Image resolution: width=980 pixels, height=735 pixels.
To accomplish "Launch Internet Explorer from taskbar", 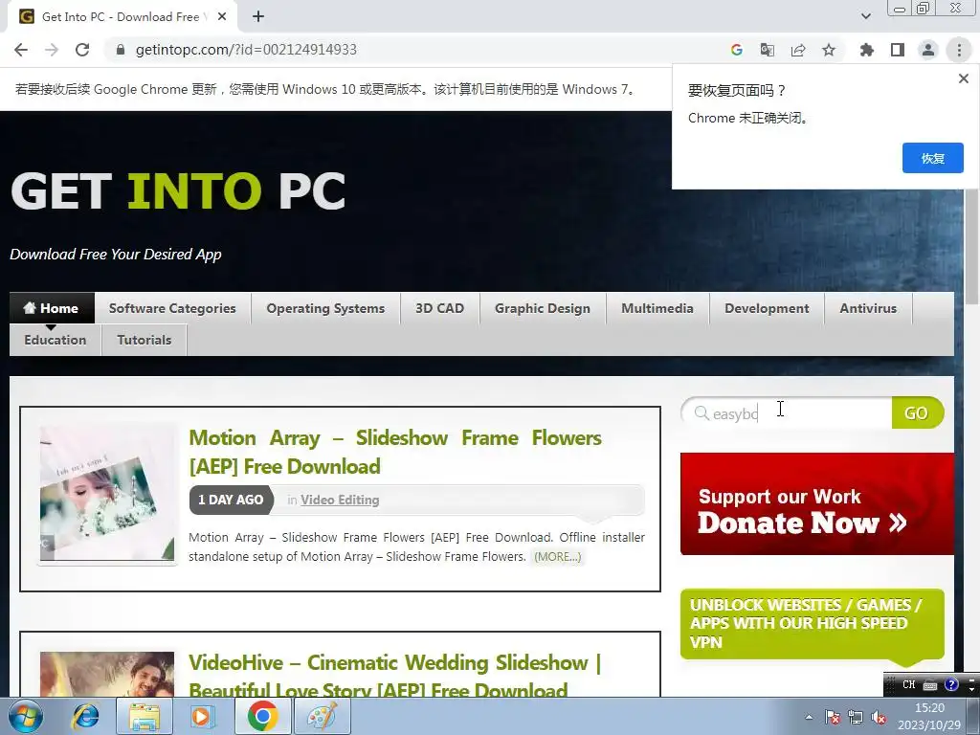I will (x=85, y=716).
